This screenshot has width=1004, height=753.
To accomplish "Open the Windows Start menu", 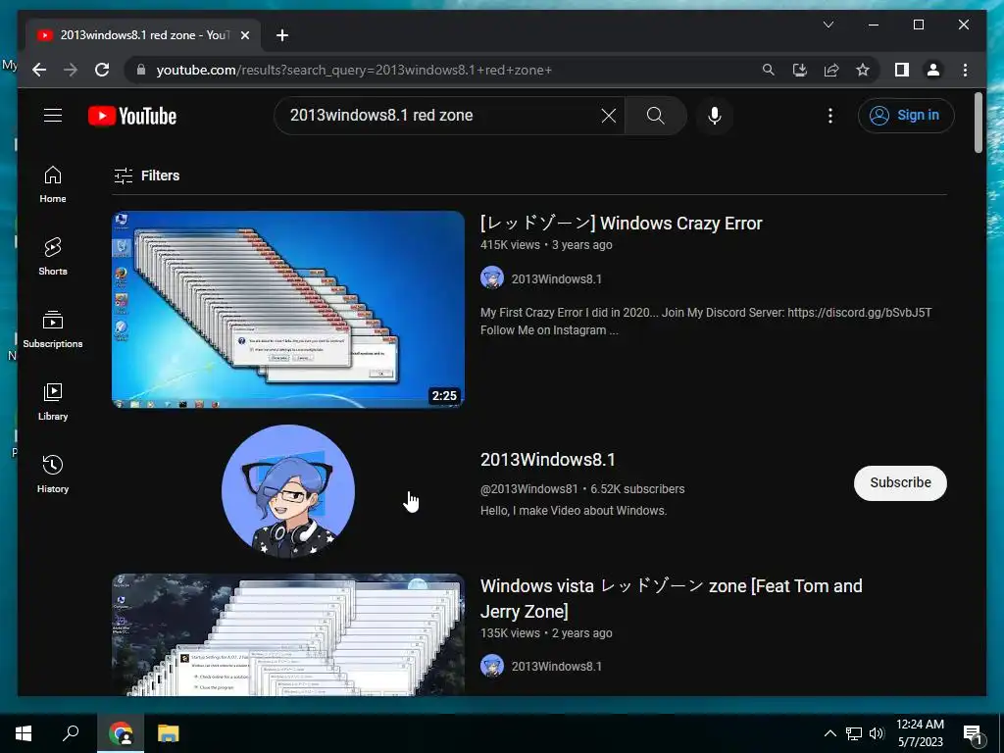I will pyautogui.click(x=24, y=733).
